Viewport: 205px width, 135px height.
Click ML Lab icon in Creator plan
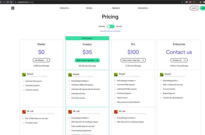[x=70, y=112]
